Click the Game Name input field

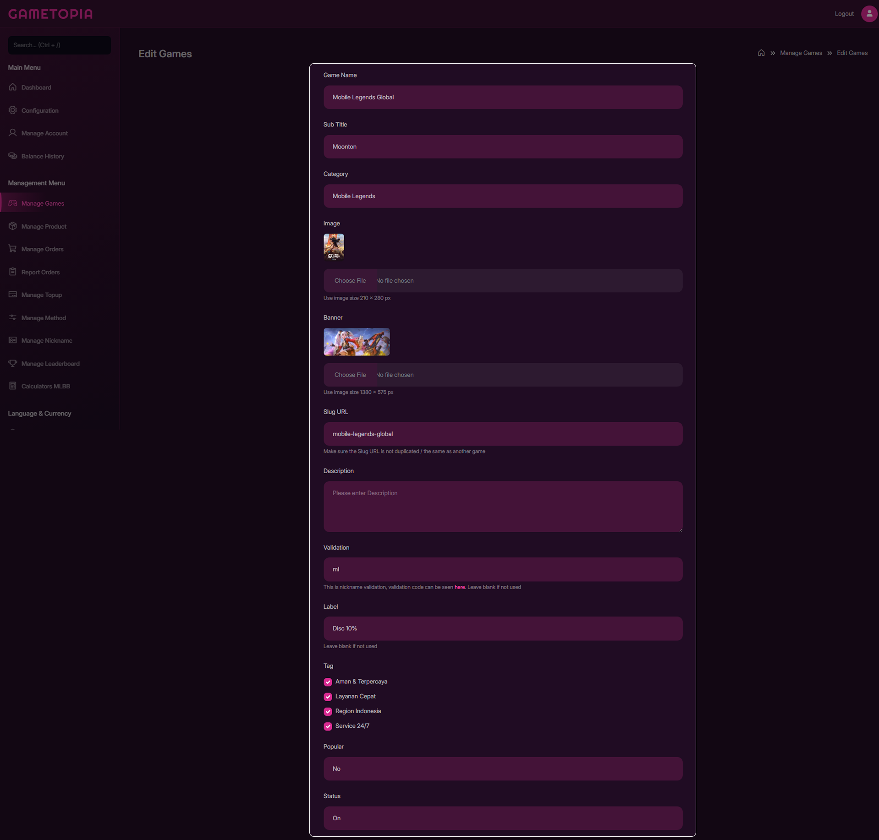[x=503, y=97]
